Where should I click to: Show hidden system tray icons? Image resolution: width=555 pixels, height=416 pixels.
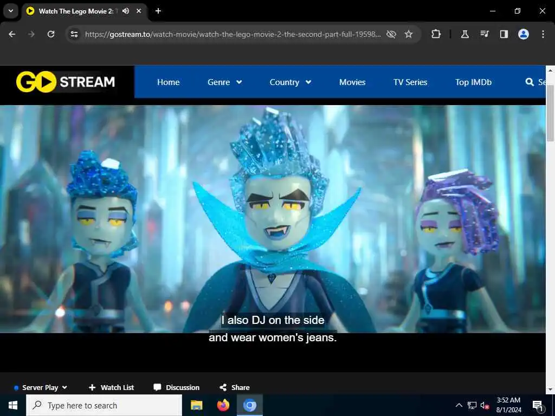459,405
